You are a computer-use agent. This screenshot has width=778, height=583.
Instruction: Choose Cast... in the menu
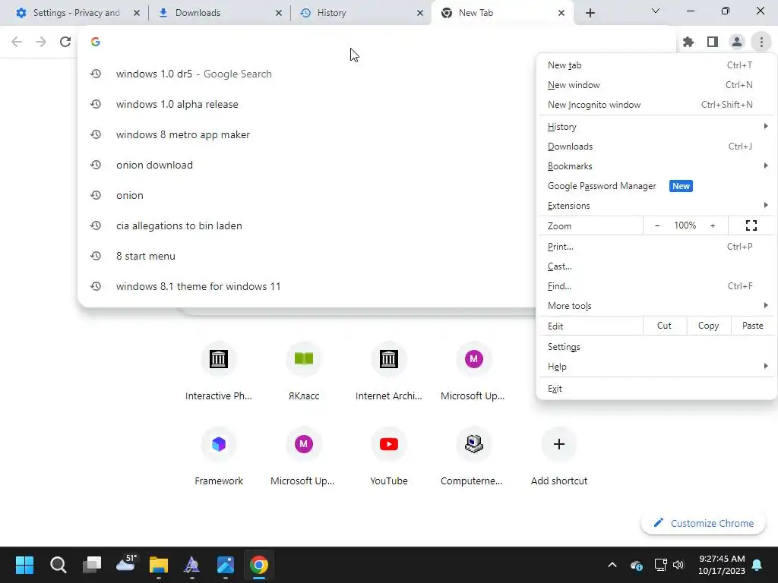click(657, 266)
